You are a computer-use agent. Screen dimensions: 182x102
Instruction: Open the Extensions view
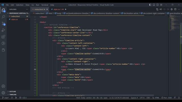coord(3,37)
